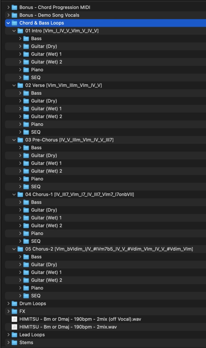Click Guitar (Dry) folder icon under 01 Intro

26,46
